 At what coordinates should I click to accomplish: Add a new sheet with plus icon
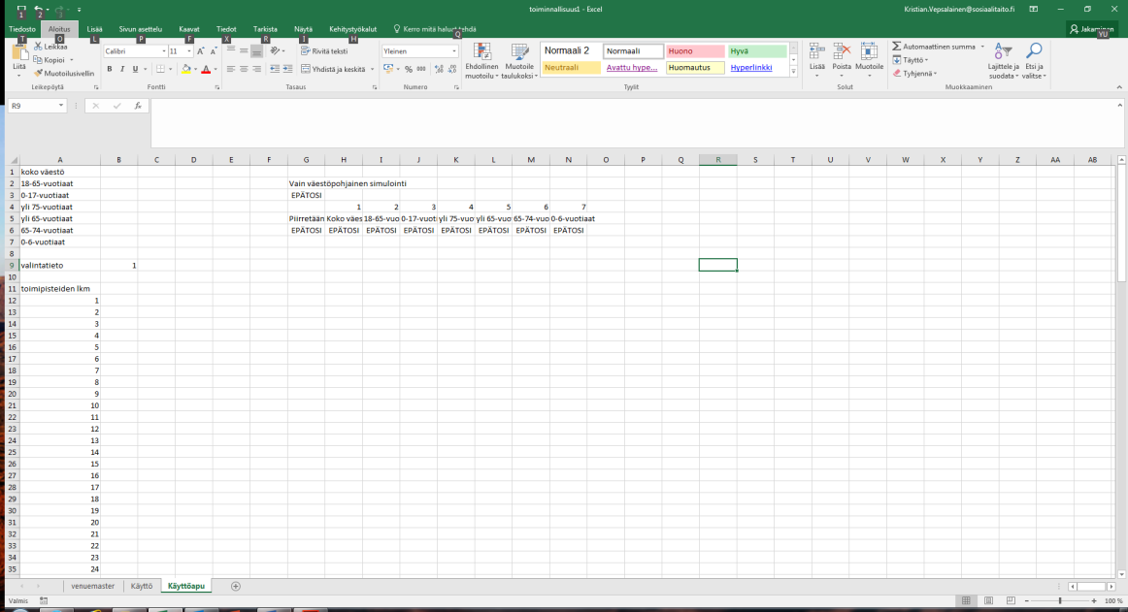coord(235,586)
